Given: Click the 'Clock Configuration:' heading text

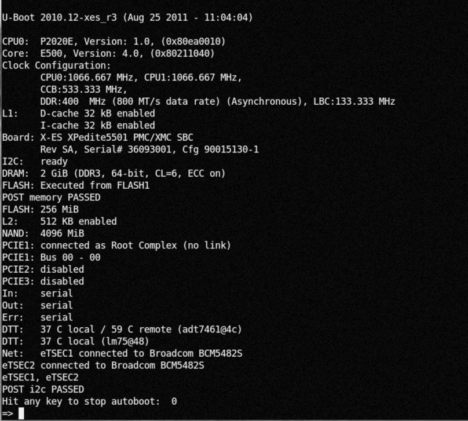Looking at the screenshot, I should 56,65.
